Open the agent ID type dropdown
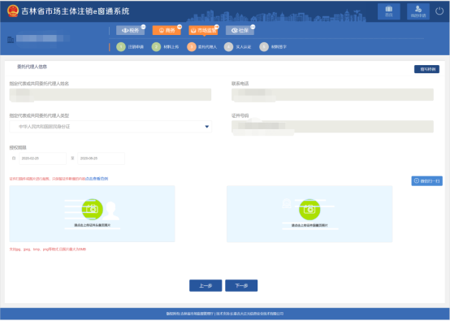The image size is (450, 321). coord(110,127)
